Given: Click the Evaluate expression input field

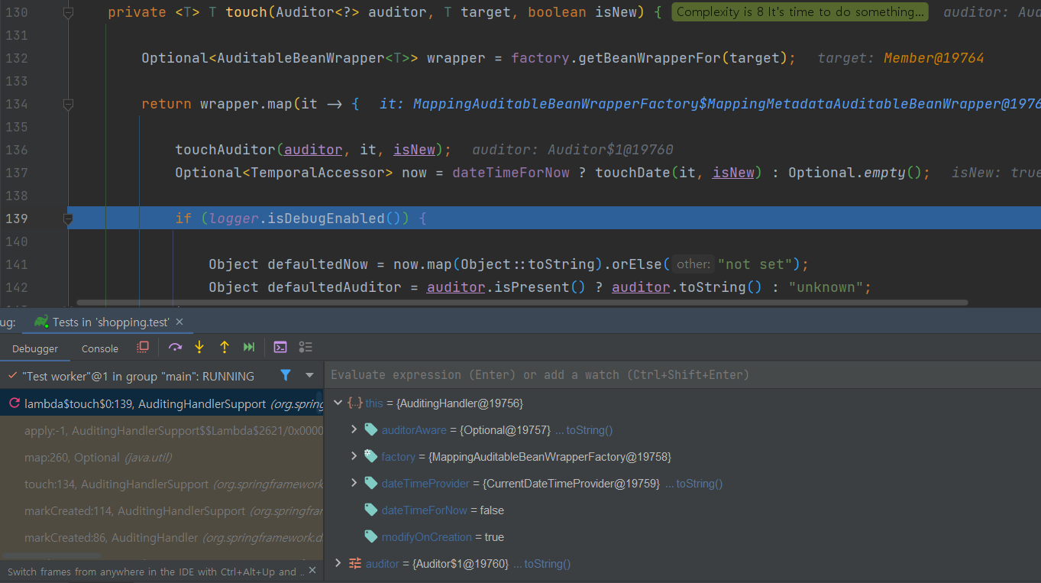Looking at the screenshot, I should (682, 374).
